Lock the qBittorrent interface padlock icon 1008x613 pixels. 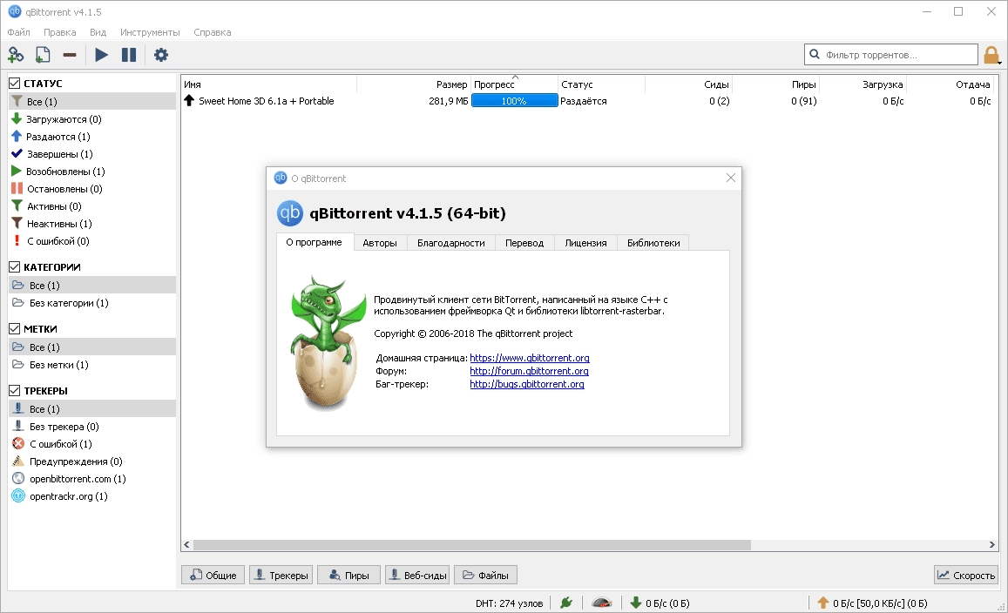[991, 55]
